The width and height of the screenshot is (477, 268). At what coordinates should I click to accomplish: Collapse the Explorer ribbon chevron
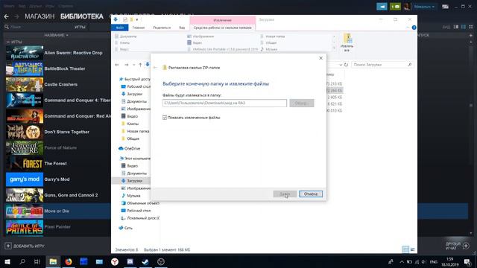pyautogui.click(x=408, y=28)
